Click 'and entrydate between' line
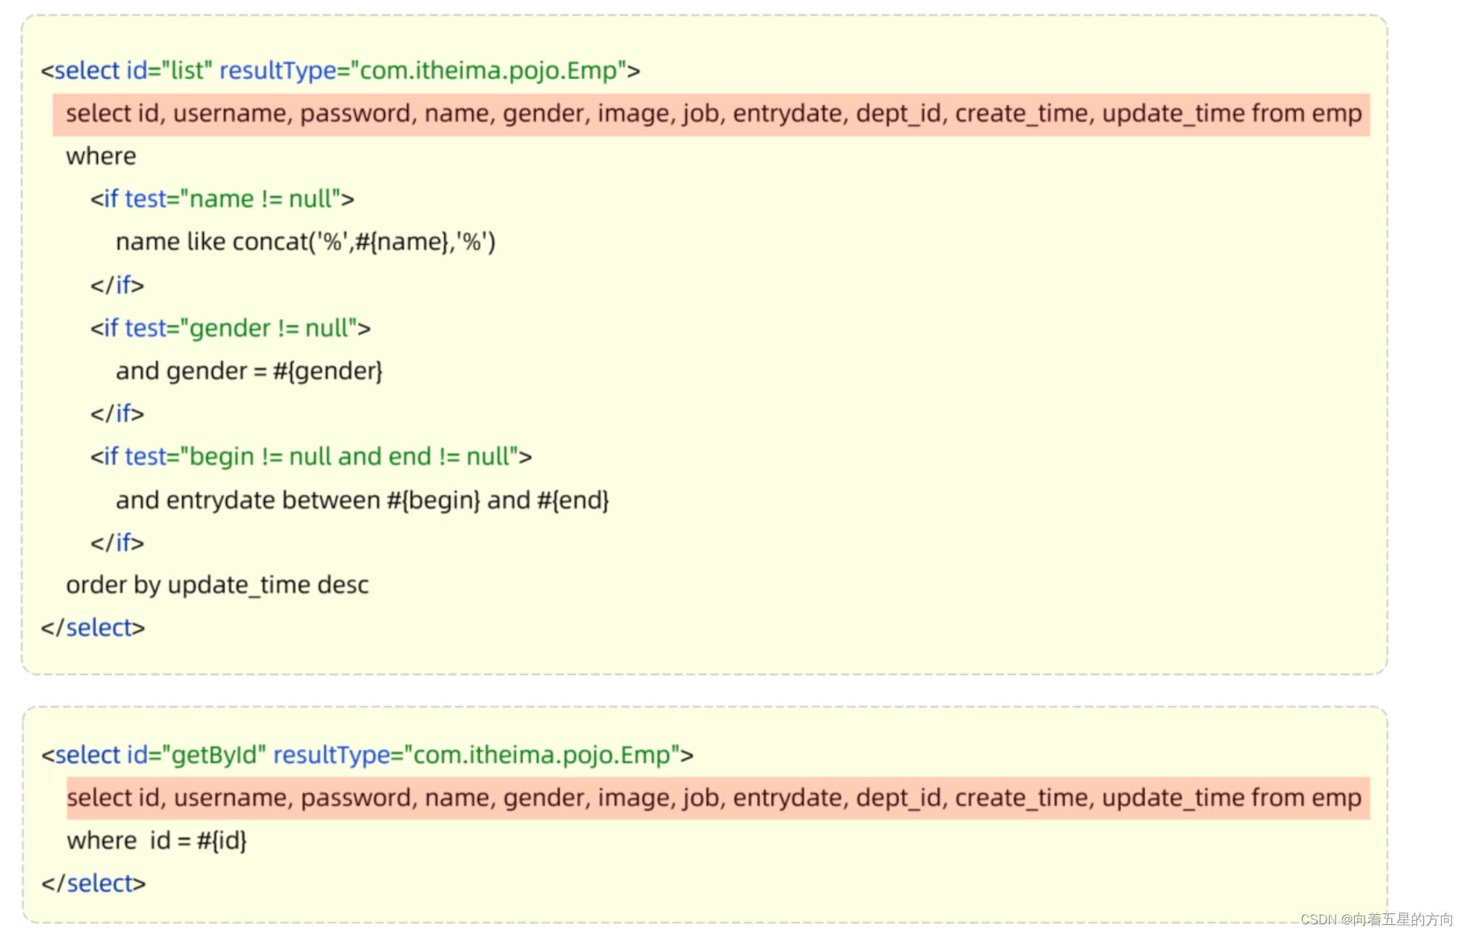 pyautogui.click(x=362, y=499)
